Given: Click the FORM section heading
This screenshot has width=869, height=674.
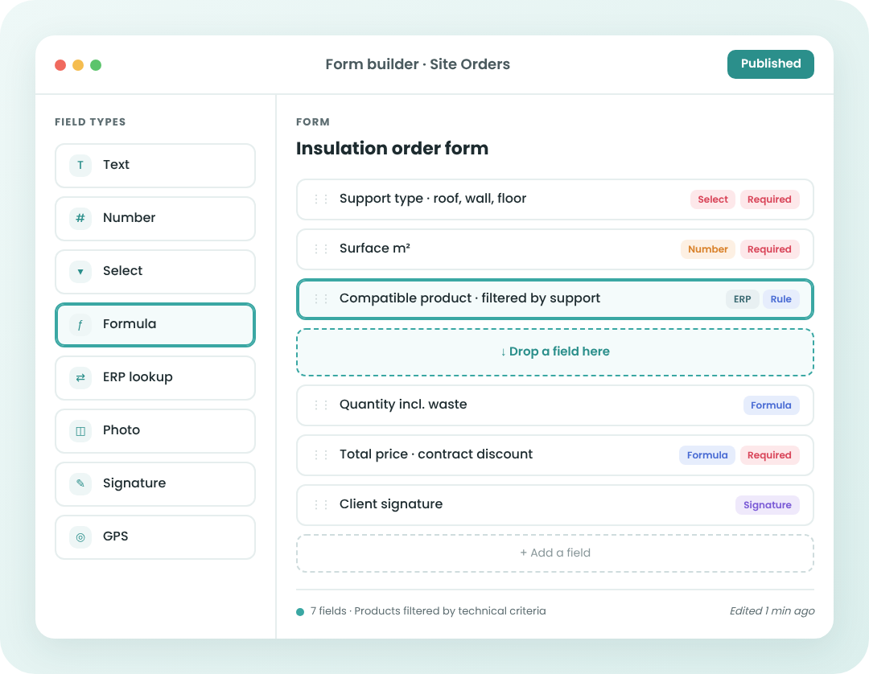Looking at the screenshot, I should 312,121.
